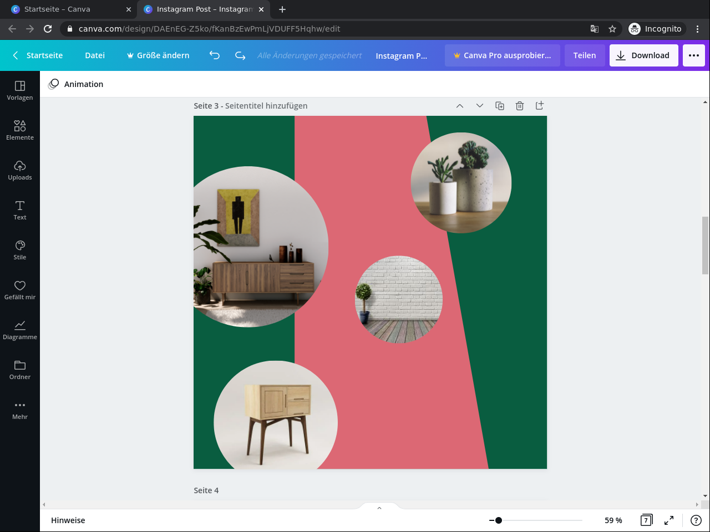The height and width of the screenshot is (532, 710).
Task: Open the Gefällt mir panel
Action: (x=20, y=290)
